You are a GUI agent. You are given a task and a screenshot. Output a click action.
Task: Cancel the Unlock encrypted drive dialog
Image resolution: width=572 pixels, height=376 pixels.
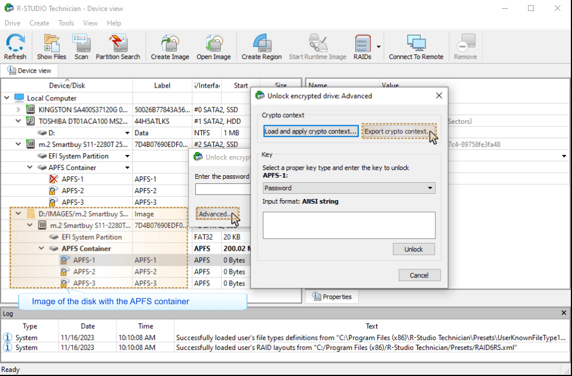tap(419, 275)
